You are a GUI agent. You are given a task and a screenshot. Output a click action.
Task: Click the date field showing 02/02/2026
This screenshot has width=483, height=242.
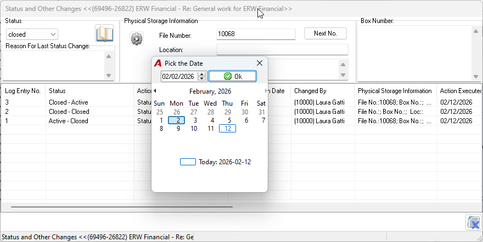(179, 76)
